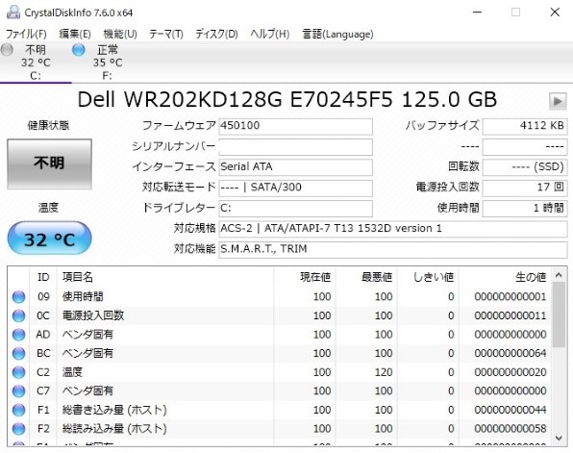Click the gray status orb for drive C:
This screenshot has width=573, height=453.
[7, 50]
